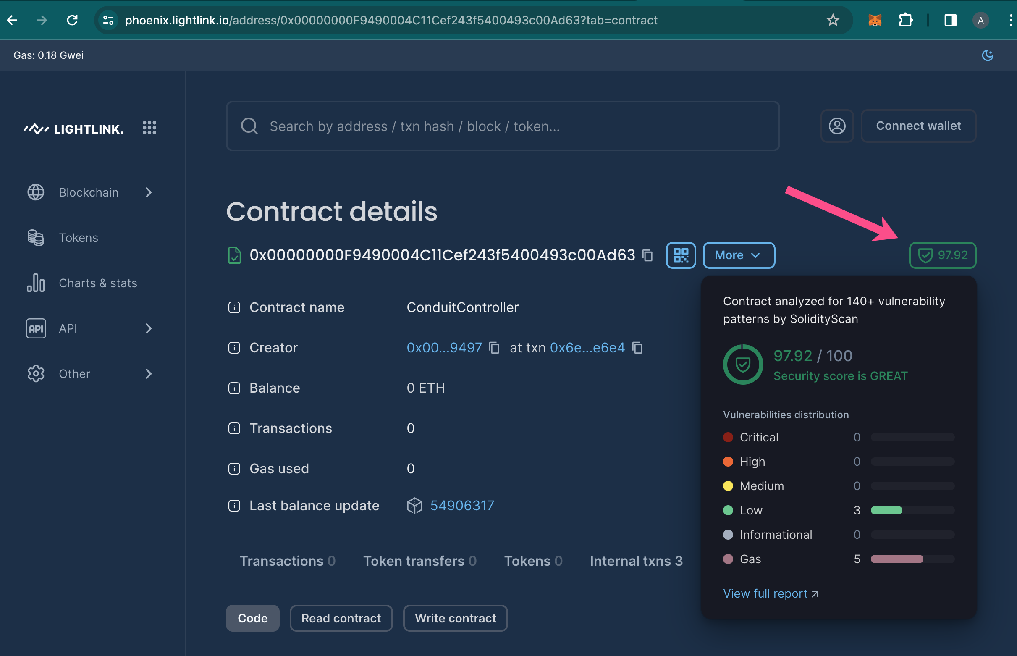The width and height of the screenshot is (1017, 656).
Task: Open View full report link
Action: point(765,593)
